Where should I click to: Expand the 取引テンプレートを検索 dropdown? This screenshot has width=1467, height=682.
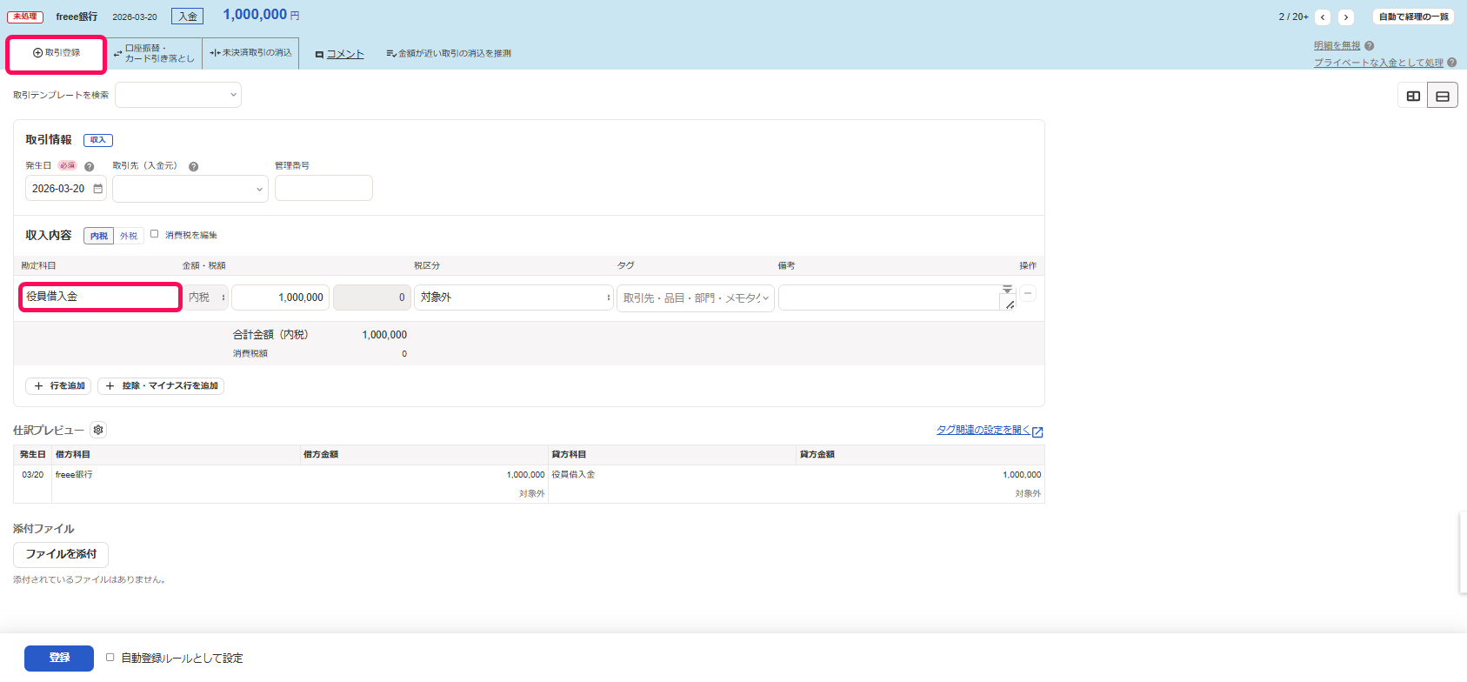(x=178, y=95)
